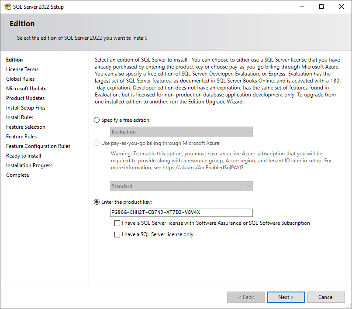Cancel the SQL Server setup
This screenshot has width=352, height=309.
[x=326, y=297]
